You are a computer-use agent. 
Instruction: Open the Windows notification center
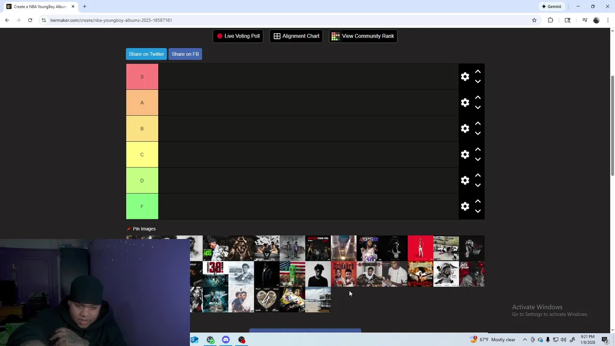[605, 340]
